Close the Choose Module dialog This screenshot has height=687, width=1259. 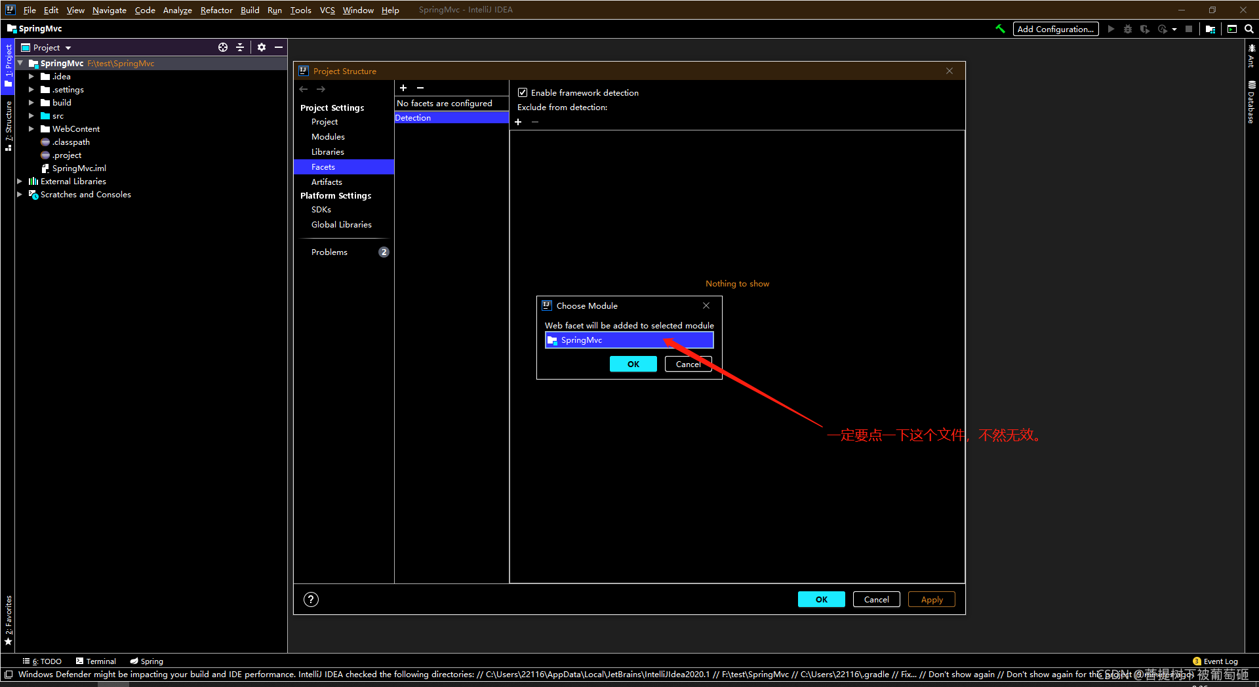pos(706,305)
